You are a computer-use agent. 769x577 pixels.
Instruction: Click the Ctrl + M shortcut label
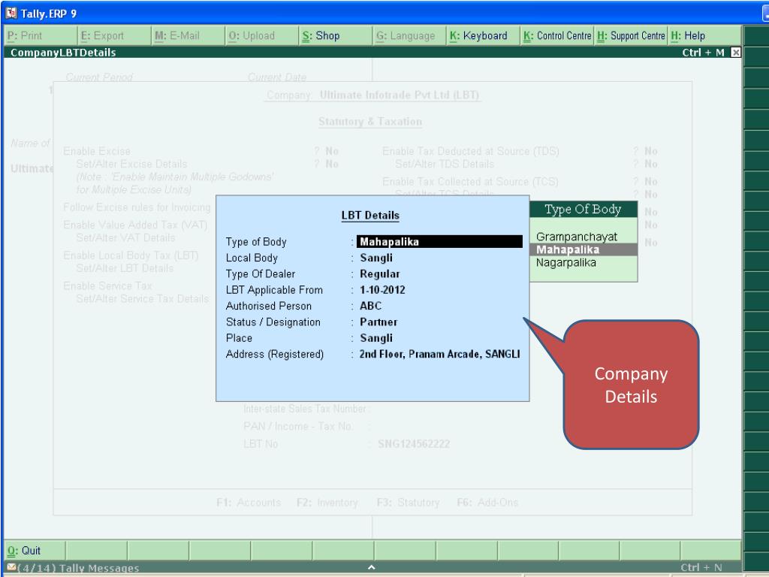coord(703,53)
